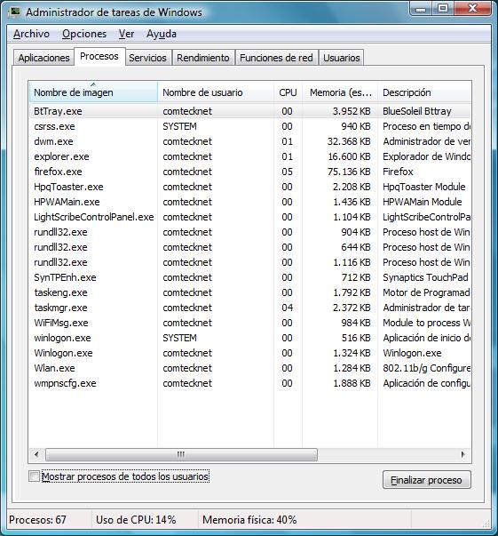Click the horizontal scrollbar thumb
The image size is (498, 536).
(181, 454)
